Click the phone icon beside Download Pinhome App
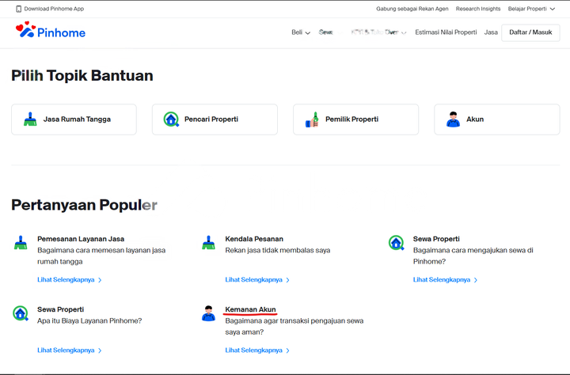The height and width of the screenshot is (375, 570). click(19, 9)
